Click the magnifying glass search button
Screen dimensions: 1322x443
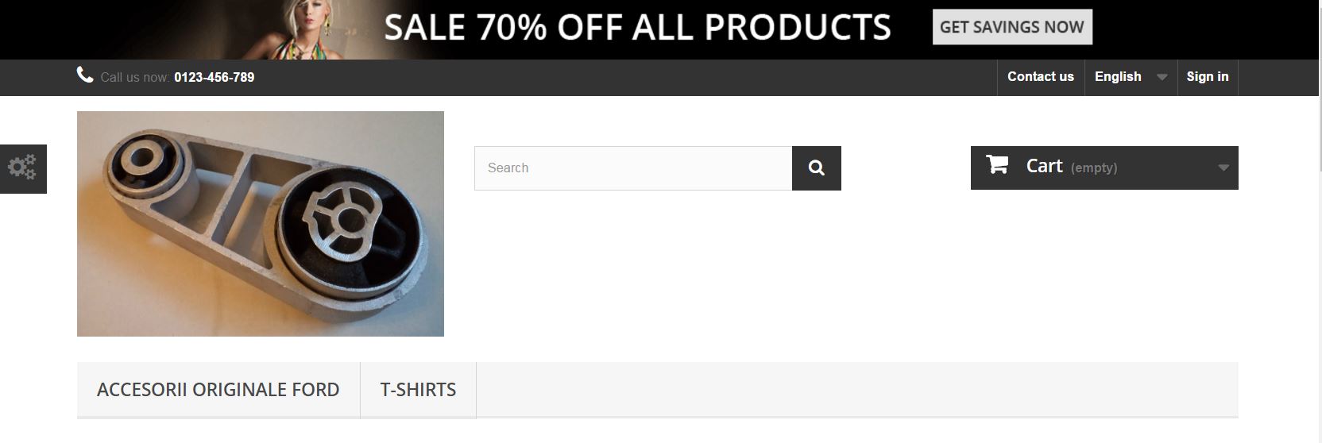[816, 168]
